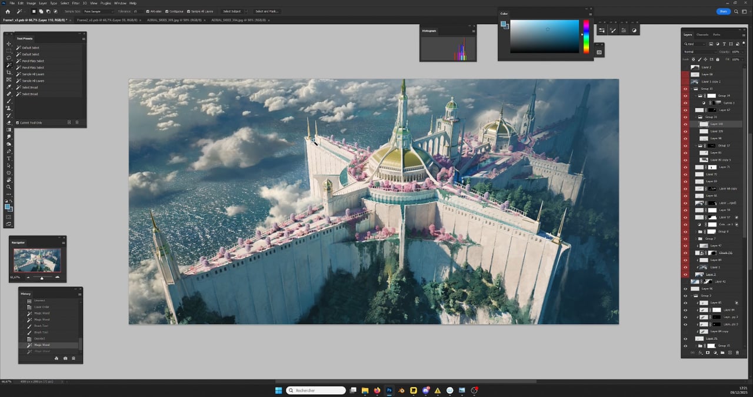Show hidden Layer 84 copy

coord(685,331)
